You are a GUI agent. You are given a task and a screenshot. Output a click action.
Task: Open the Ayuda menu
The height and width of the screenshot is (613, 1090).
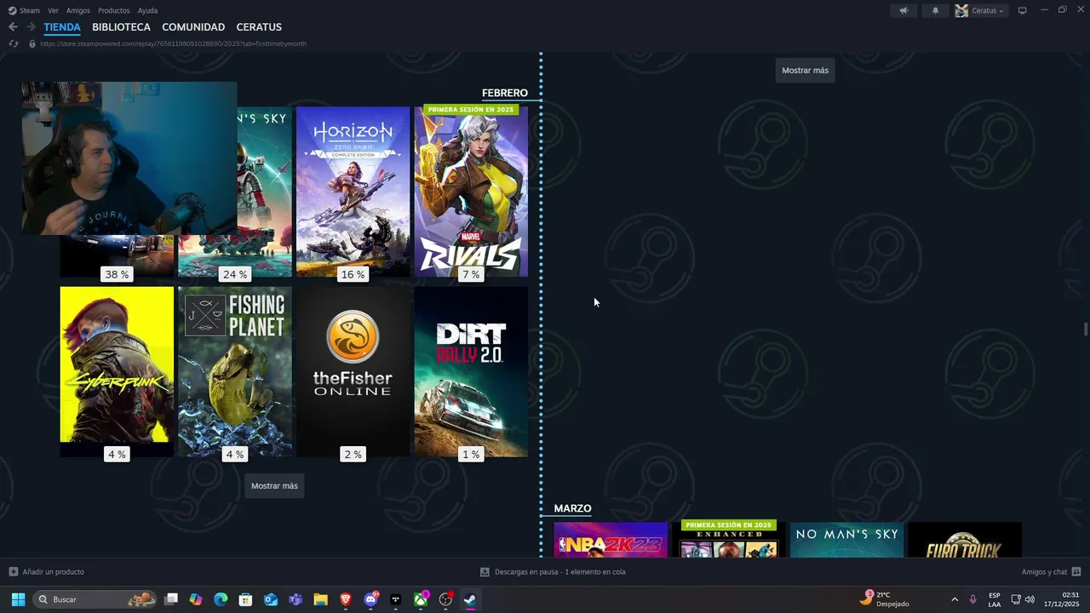point(147,10)
